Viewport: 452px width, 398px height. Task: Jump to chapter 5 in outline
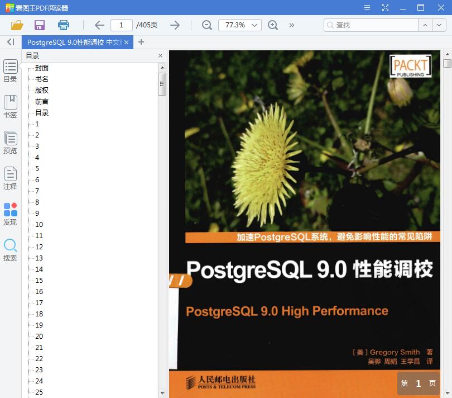(x=37, y=169)
